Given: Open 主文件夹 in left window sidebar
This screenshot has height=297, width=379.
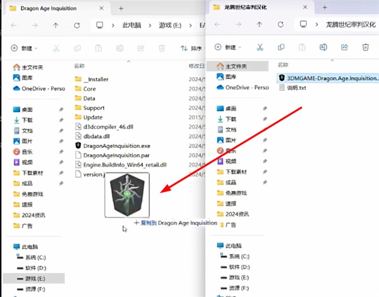Looking at the screenshot, I should coord(28,67).
